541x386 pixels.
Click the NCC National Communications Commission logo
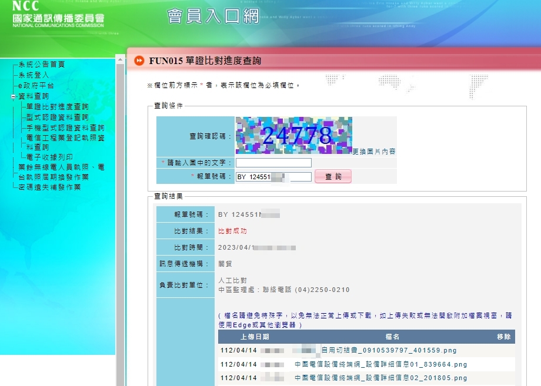[x=58, y=14]
